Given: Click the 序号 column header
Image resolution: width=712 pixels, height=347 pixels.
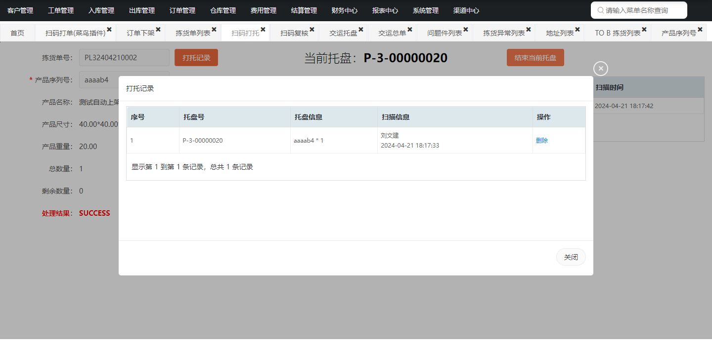Looking at the screenshot, I should pos(153,117).
